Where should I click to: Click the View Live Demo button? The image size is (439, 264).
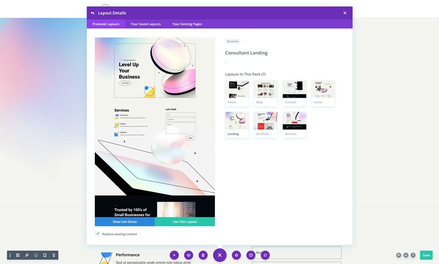pyautogui.click(x=125, y=222)
